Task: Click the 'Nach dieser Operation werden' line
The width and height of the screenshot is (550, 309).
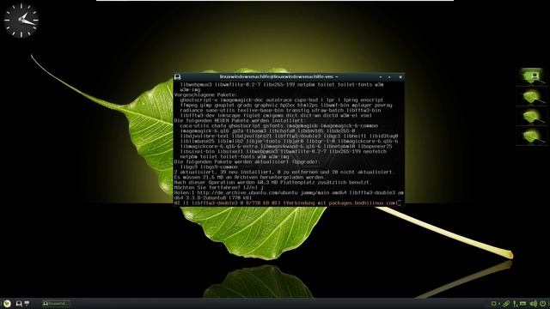Action: point(272,182)
